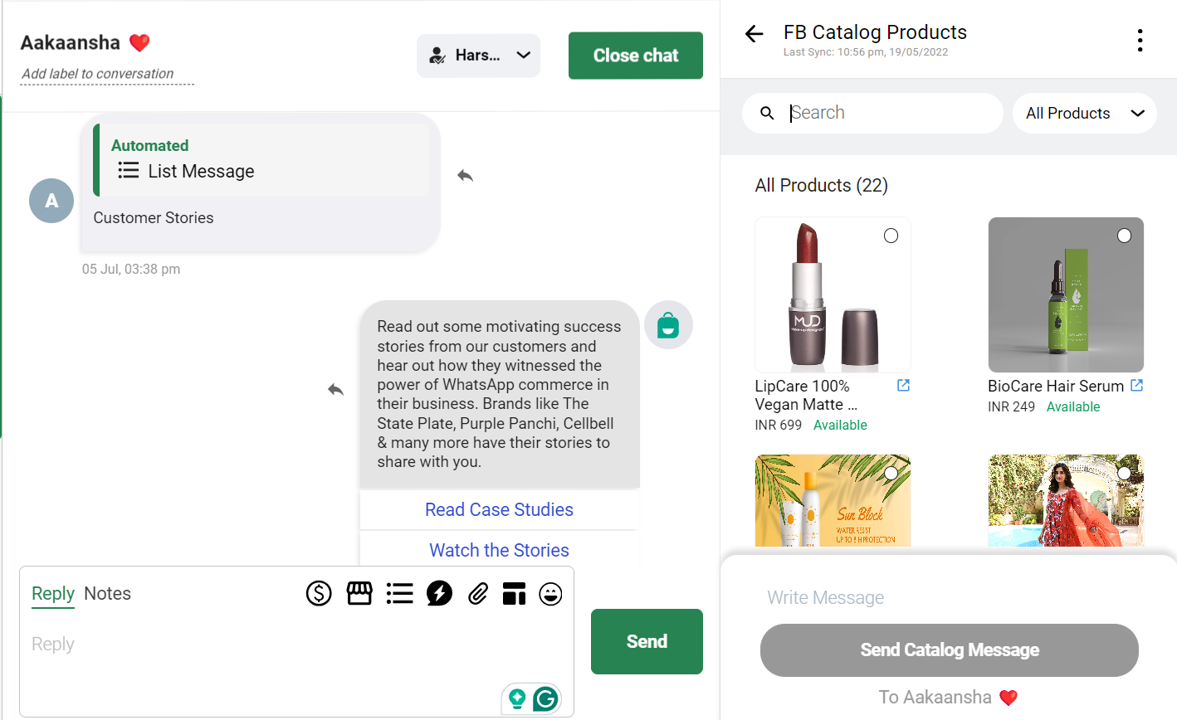Switch to the Reply tab
This screenshot has width=1177, height=720.
52,593
